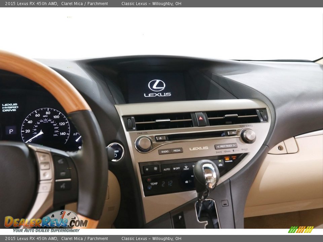Click the top 'Classic Lexus – Willoughby, OH' text

[151, 3]
